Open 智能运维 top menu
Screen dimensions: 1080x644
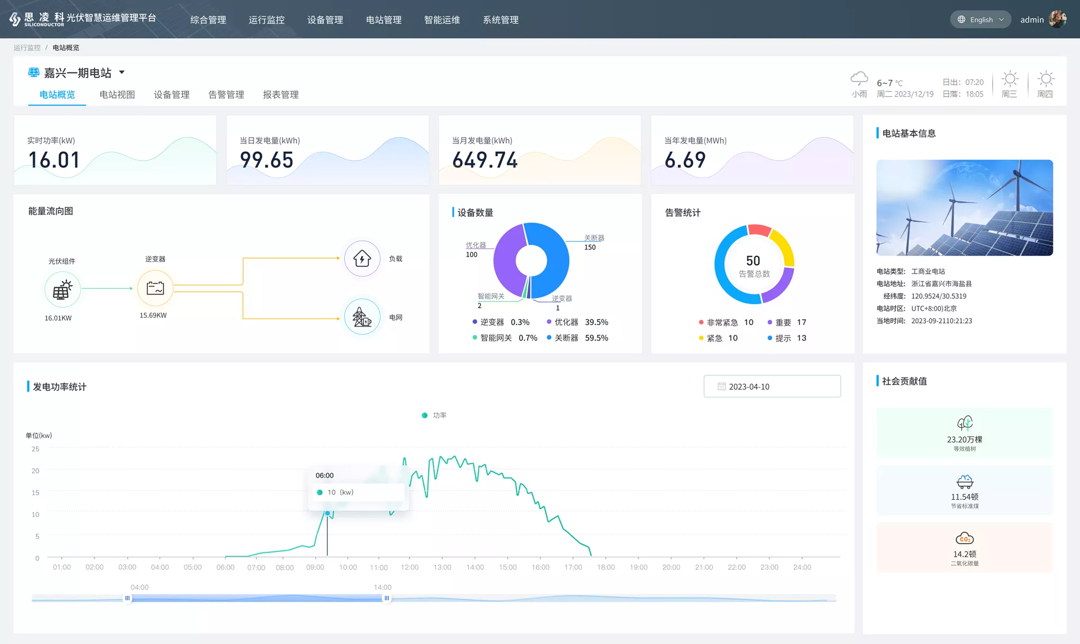point(442,20)
